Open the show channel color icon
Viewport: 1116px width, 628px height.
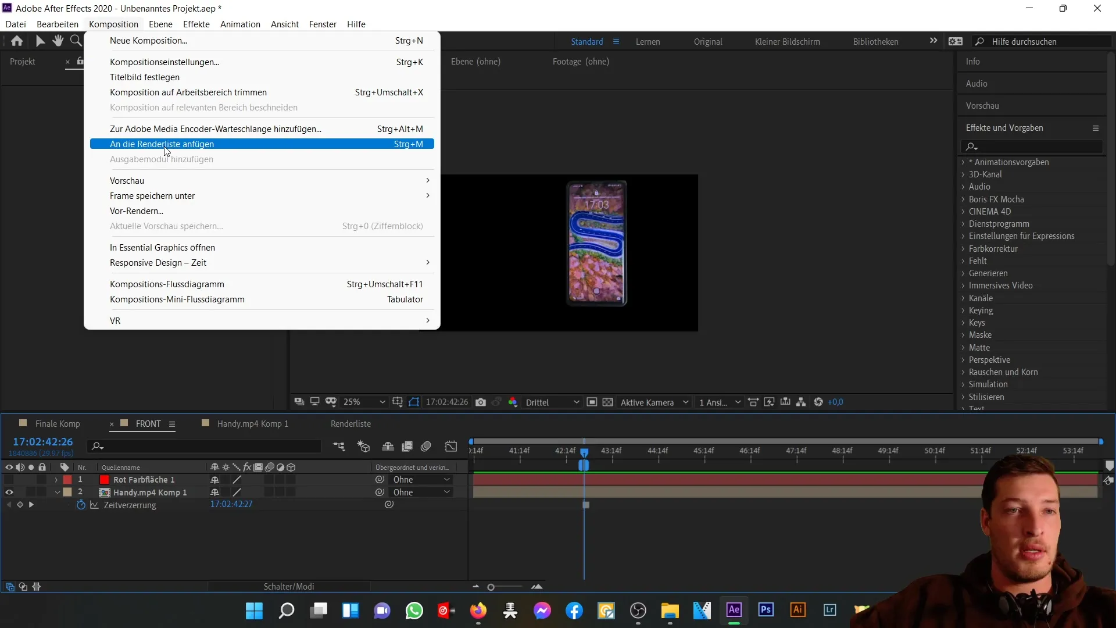pos(513,402)
